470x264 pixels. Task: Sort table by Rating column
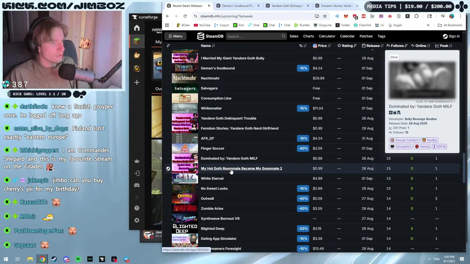point(347,46)
